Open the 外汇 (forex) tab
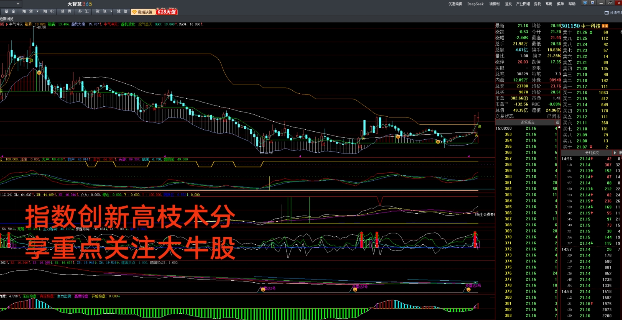 [x=83, y=12]
